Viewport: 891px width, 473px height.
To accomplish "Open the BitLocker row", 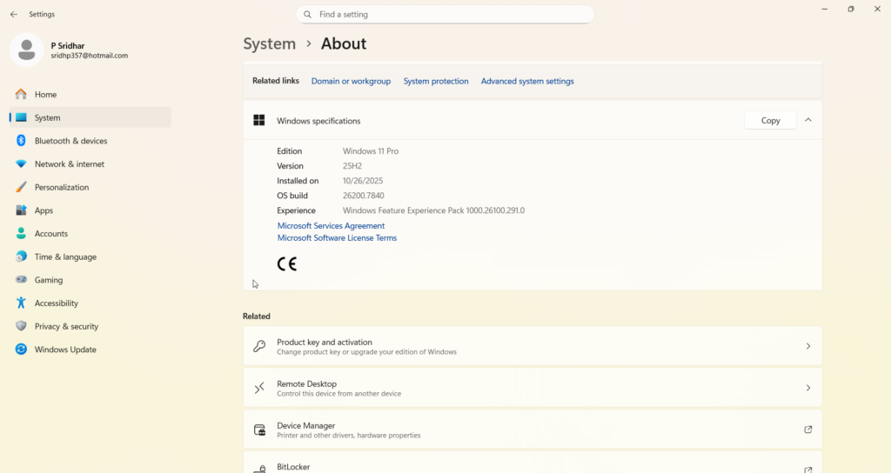I will pyautogui.click(x=533, y=463).
